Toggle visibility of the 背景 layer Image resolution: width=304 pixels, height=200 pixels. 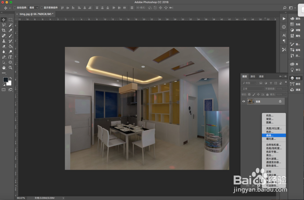[x=244, y=101]
